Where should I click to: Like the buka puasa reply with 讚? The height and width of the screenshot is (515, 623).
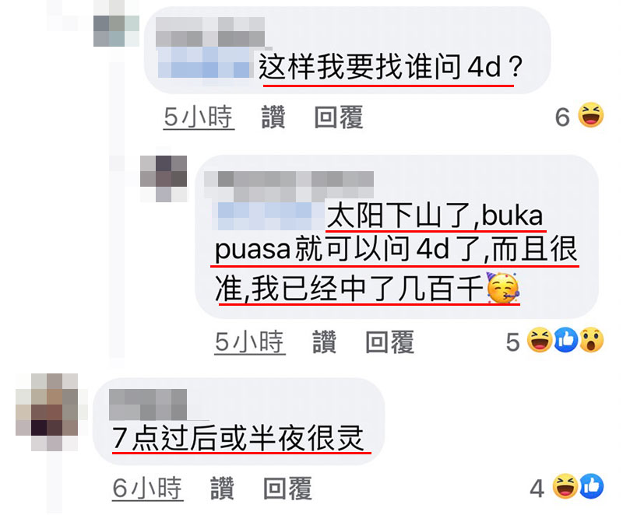pos(324,342)
